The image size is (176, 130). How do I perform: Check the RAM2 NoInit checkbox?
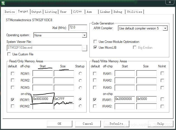tap(162, 80)
